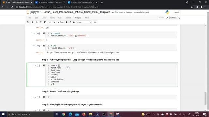
Task: Open the Windows Start menu
Action: [x=3, y=114]
